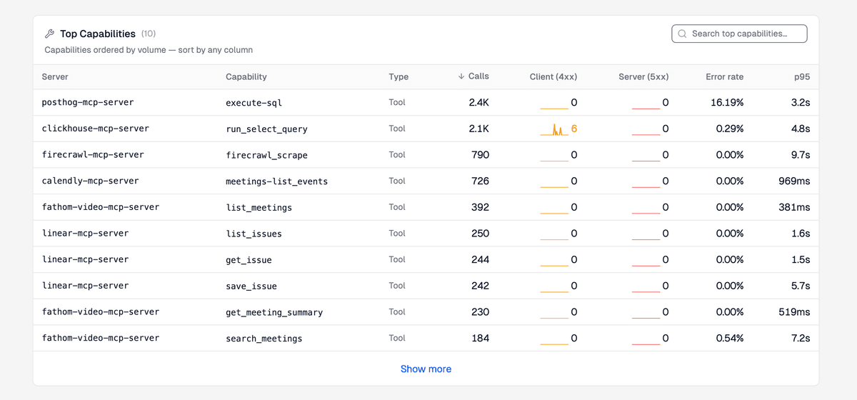Viewport: 857px width, 400px height.
Task: Select calendly-mcp-server server name
Action: tap(91, 181)
